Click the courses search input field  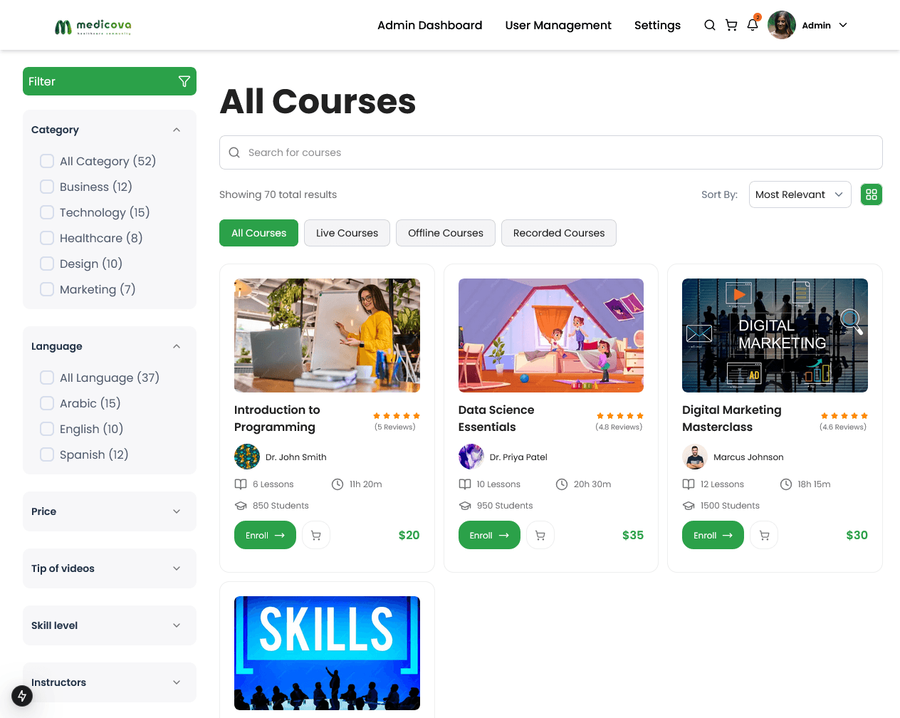(550, 152)
